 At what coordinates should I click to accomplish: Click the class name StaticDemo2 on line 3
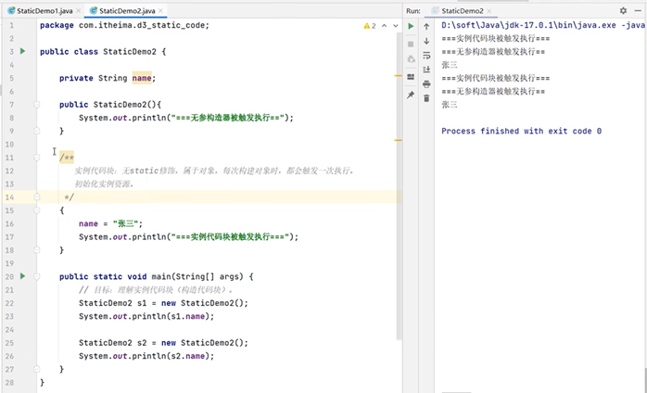pos(130,52)
